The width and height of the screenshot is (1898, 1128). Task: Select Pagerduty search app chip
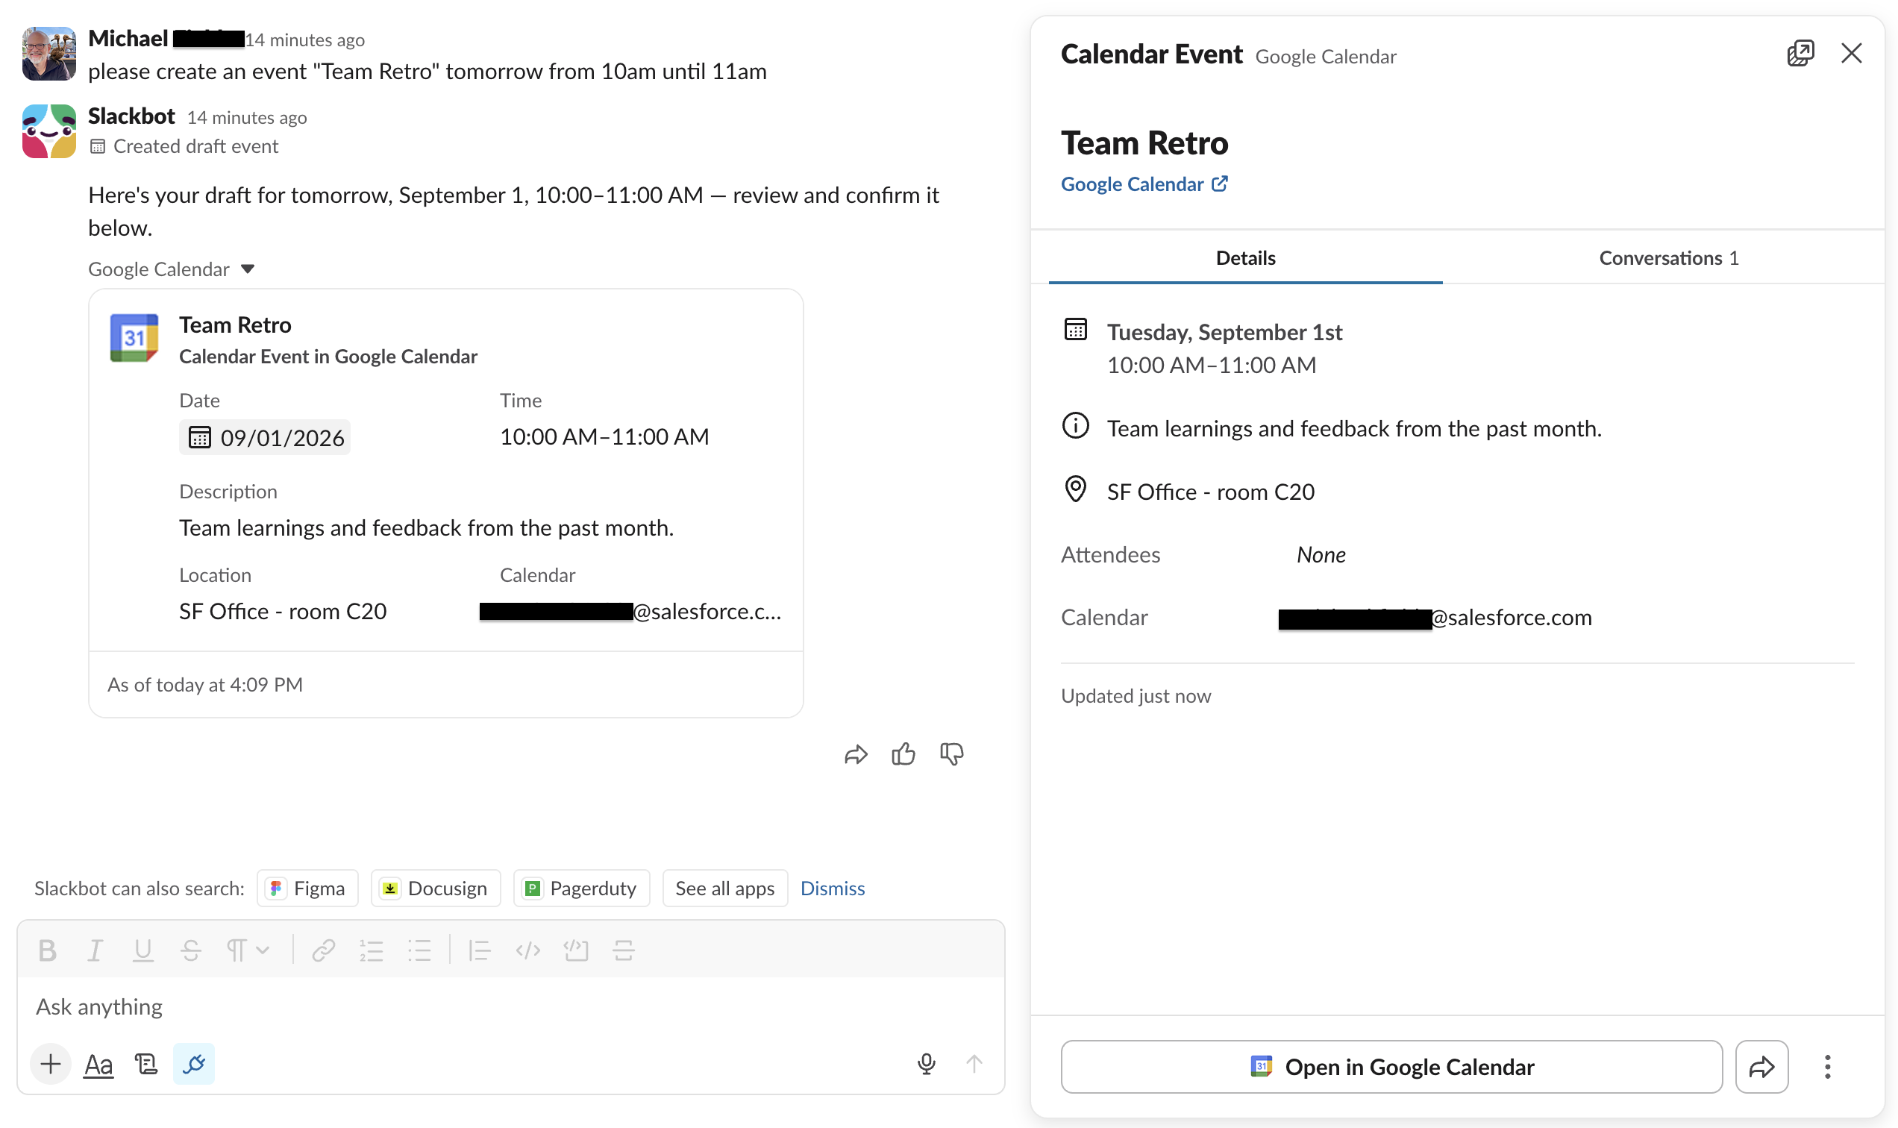pos(581,889)
